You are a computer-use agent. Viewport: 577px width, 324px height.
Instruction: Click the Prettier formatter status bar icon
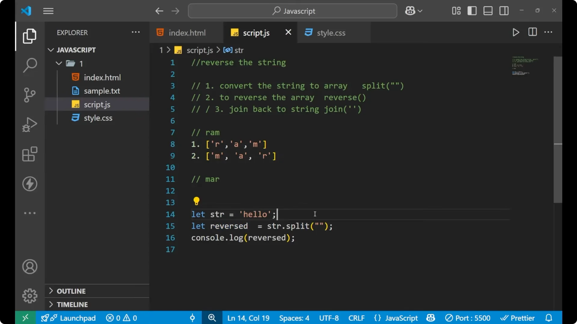pyautogui.click(x=518, y=318)
